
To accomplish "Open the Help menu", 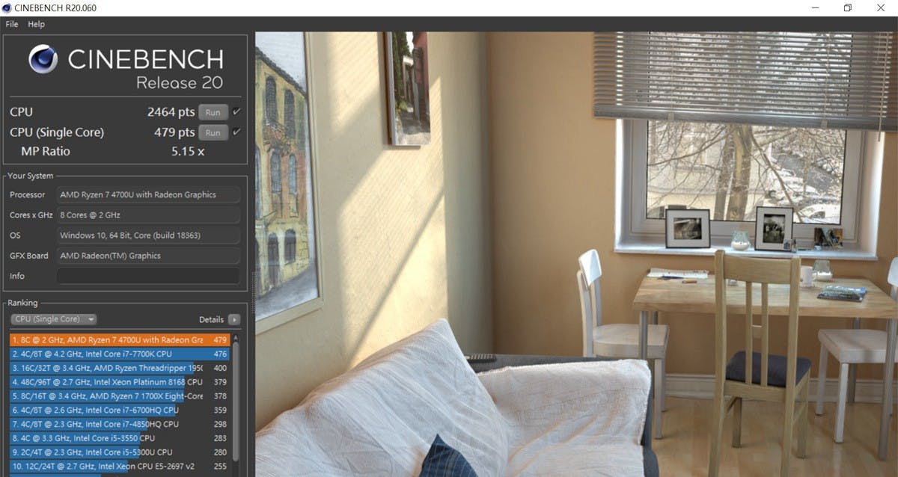I will tap(37, 24).
